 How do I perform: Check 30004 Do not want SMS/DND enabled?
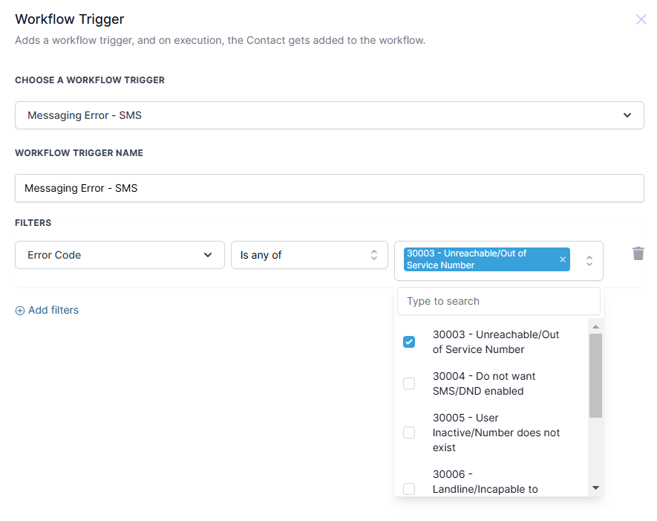(x=409, y=384)
